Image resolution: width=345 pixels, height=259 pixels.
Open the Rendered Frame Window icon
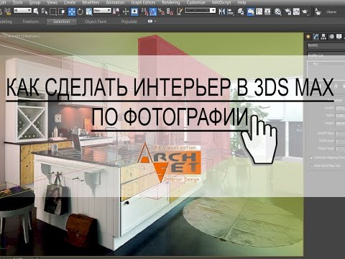point(296,12)
